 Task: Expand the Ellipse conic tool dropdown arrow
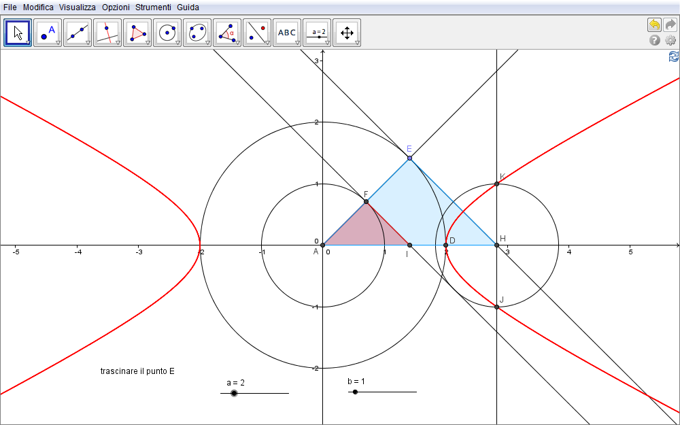pos(207,43)
